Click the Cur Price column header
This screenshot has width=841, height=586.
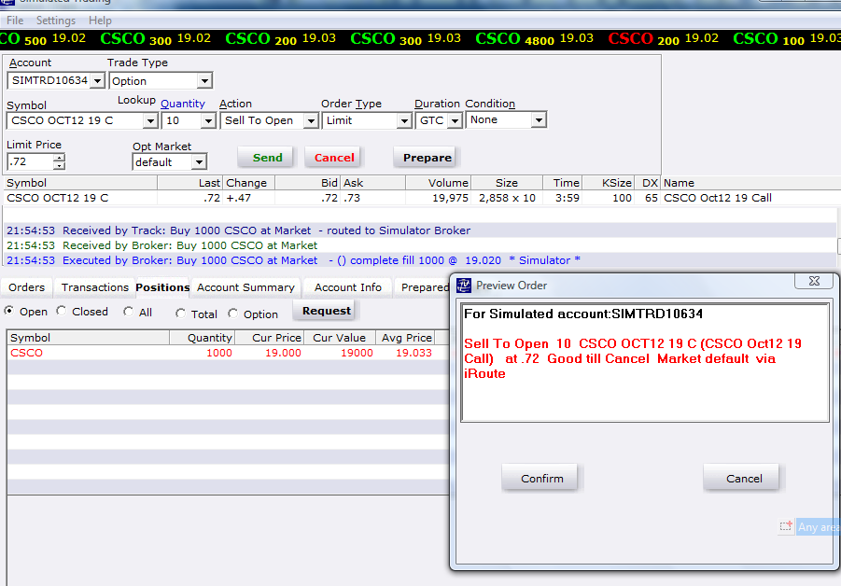pos(269,338)
